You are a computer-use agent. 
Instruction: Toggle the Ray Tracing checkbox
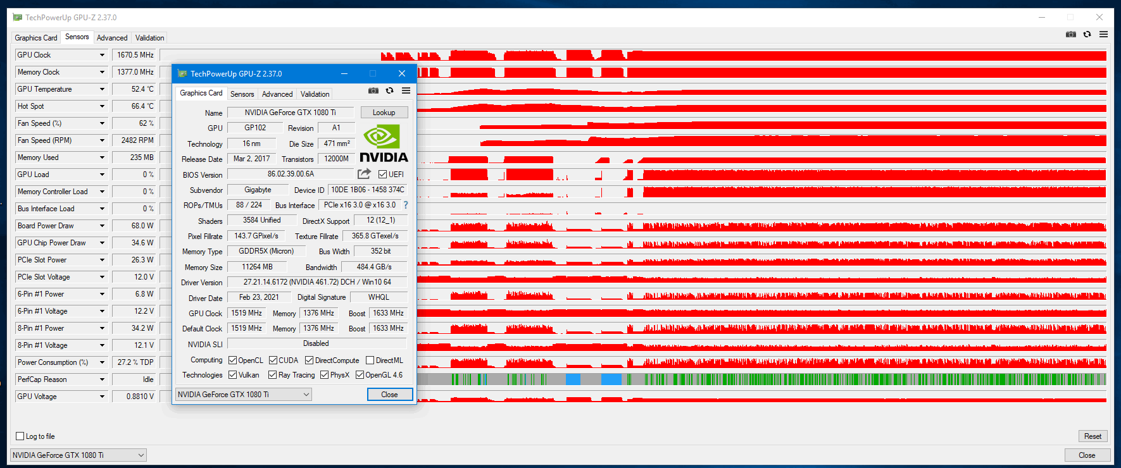[x=272, y=375]
